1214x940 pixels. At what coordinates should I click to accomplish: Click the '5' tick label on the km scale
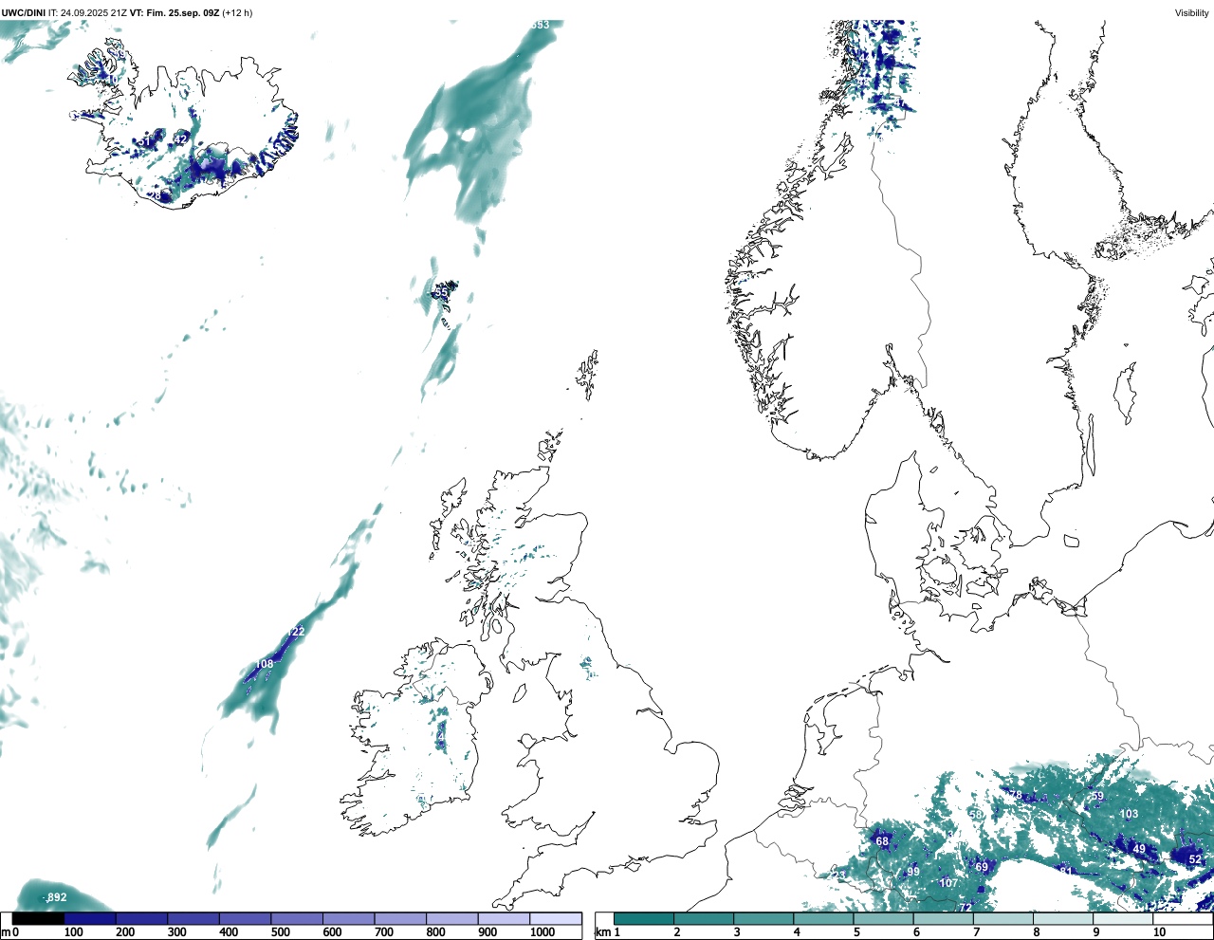point(855,932)
